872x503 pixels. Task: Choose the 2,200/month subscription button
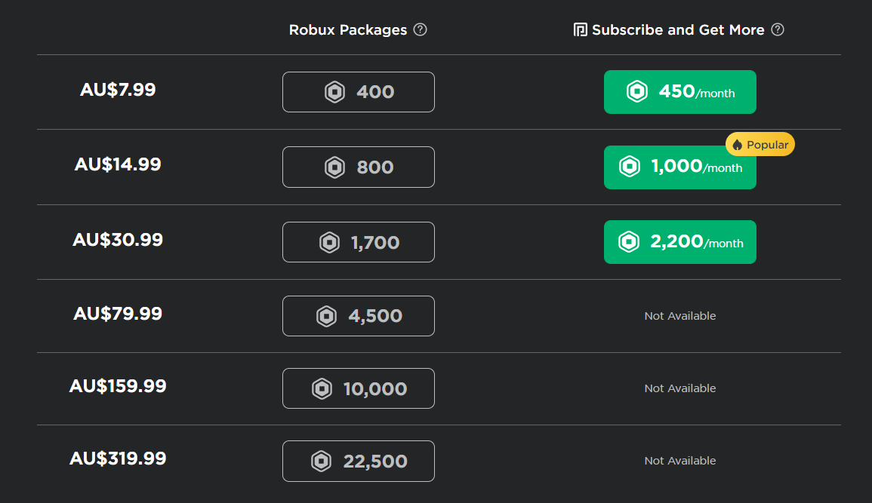coord(679,242)
